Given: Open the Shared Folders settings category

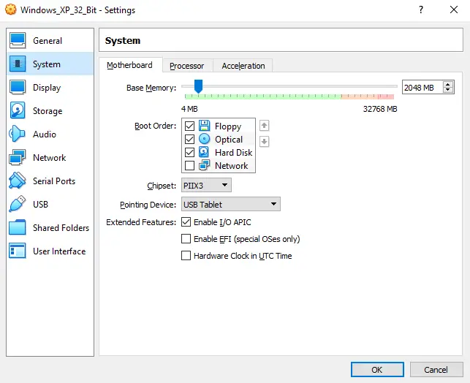Looking at the screenshot, I should tap(50, 227).
